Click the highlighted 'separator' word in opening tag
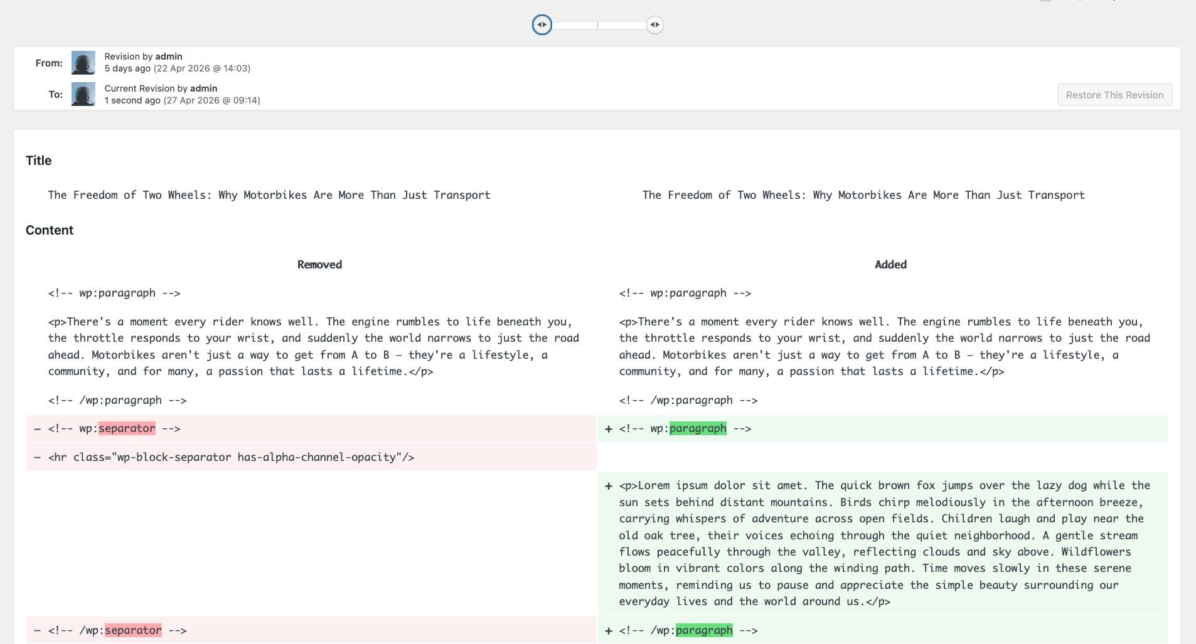Screen dimensions: 1196x644 pyautogui.click(x=127, y=428)
